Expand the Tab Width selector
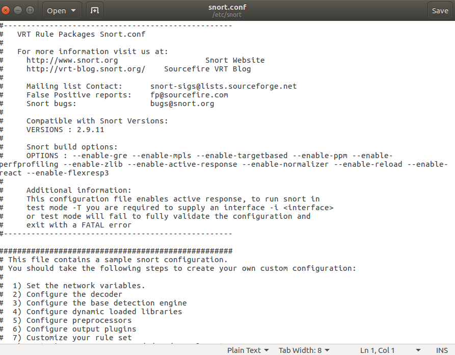Image resolution: width=455 pixels, height=355 pixels. 304,350
